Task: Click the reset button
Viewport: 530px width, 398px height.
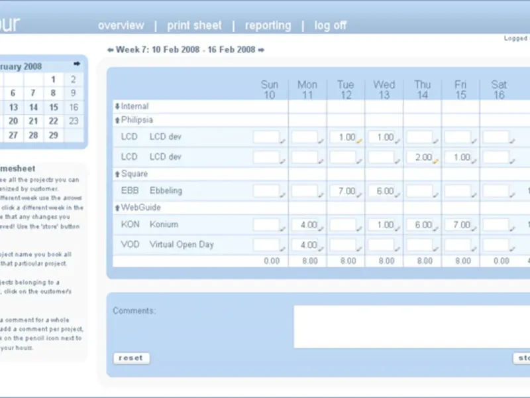Action: 131,358
